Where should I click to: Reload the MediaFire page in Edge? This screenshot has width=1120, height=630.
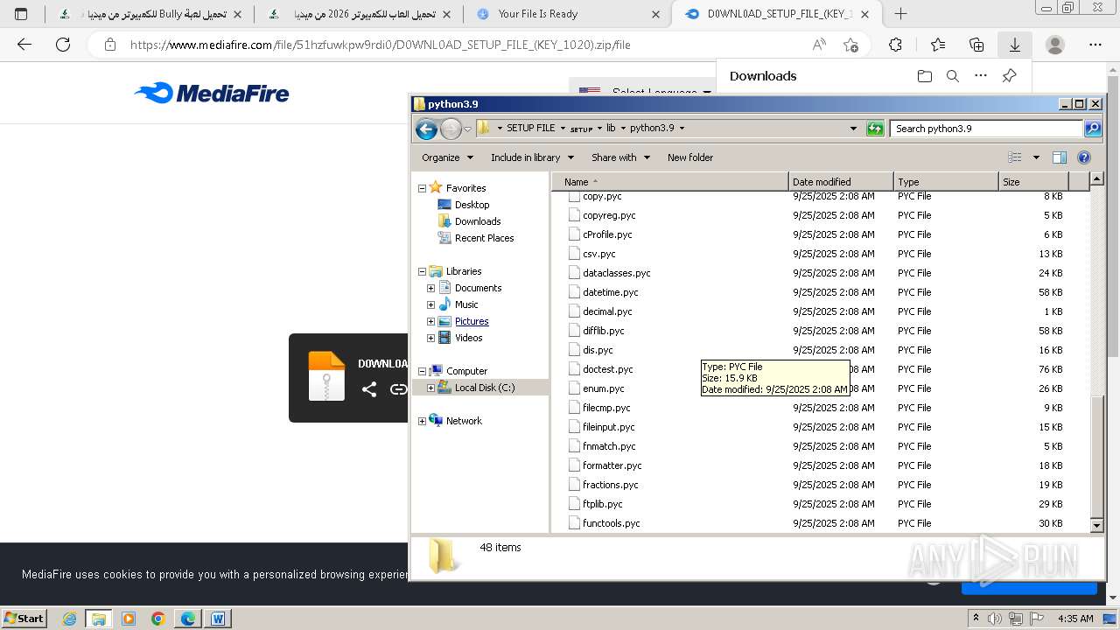point(63,45)
